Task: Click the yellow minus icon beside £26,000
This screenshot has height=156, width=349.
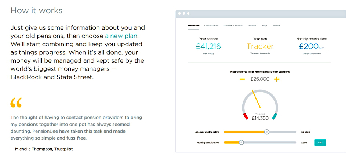Action: (x=242, y=79)
